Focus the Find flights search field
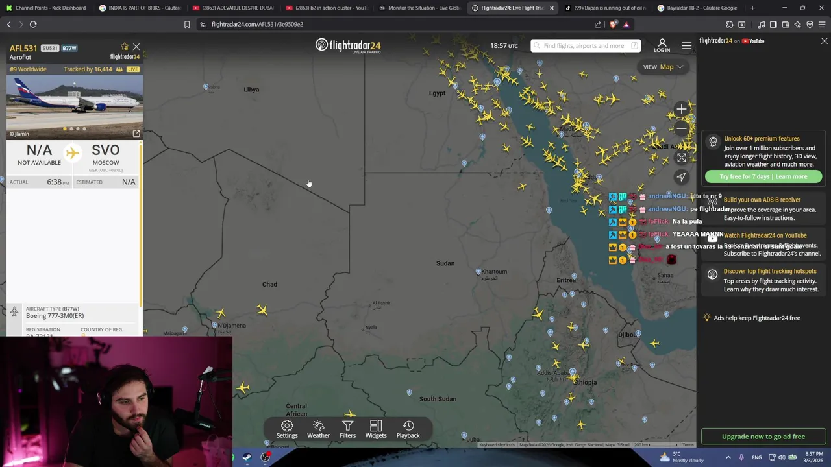 point(586,46)
